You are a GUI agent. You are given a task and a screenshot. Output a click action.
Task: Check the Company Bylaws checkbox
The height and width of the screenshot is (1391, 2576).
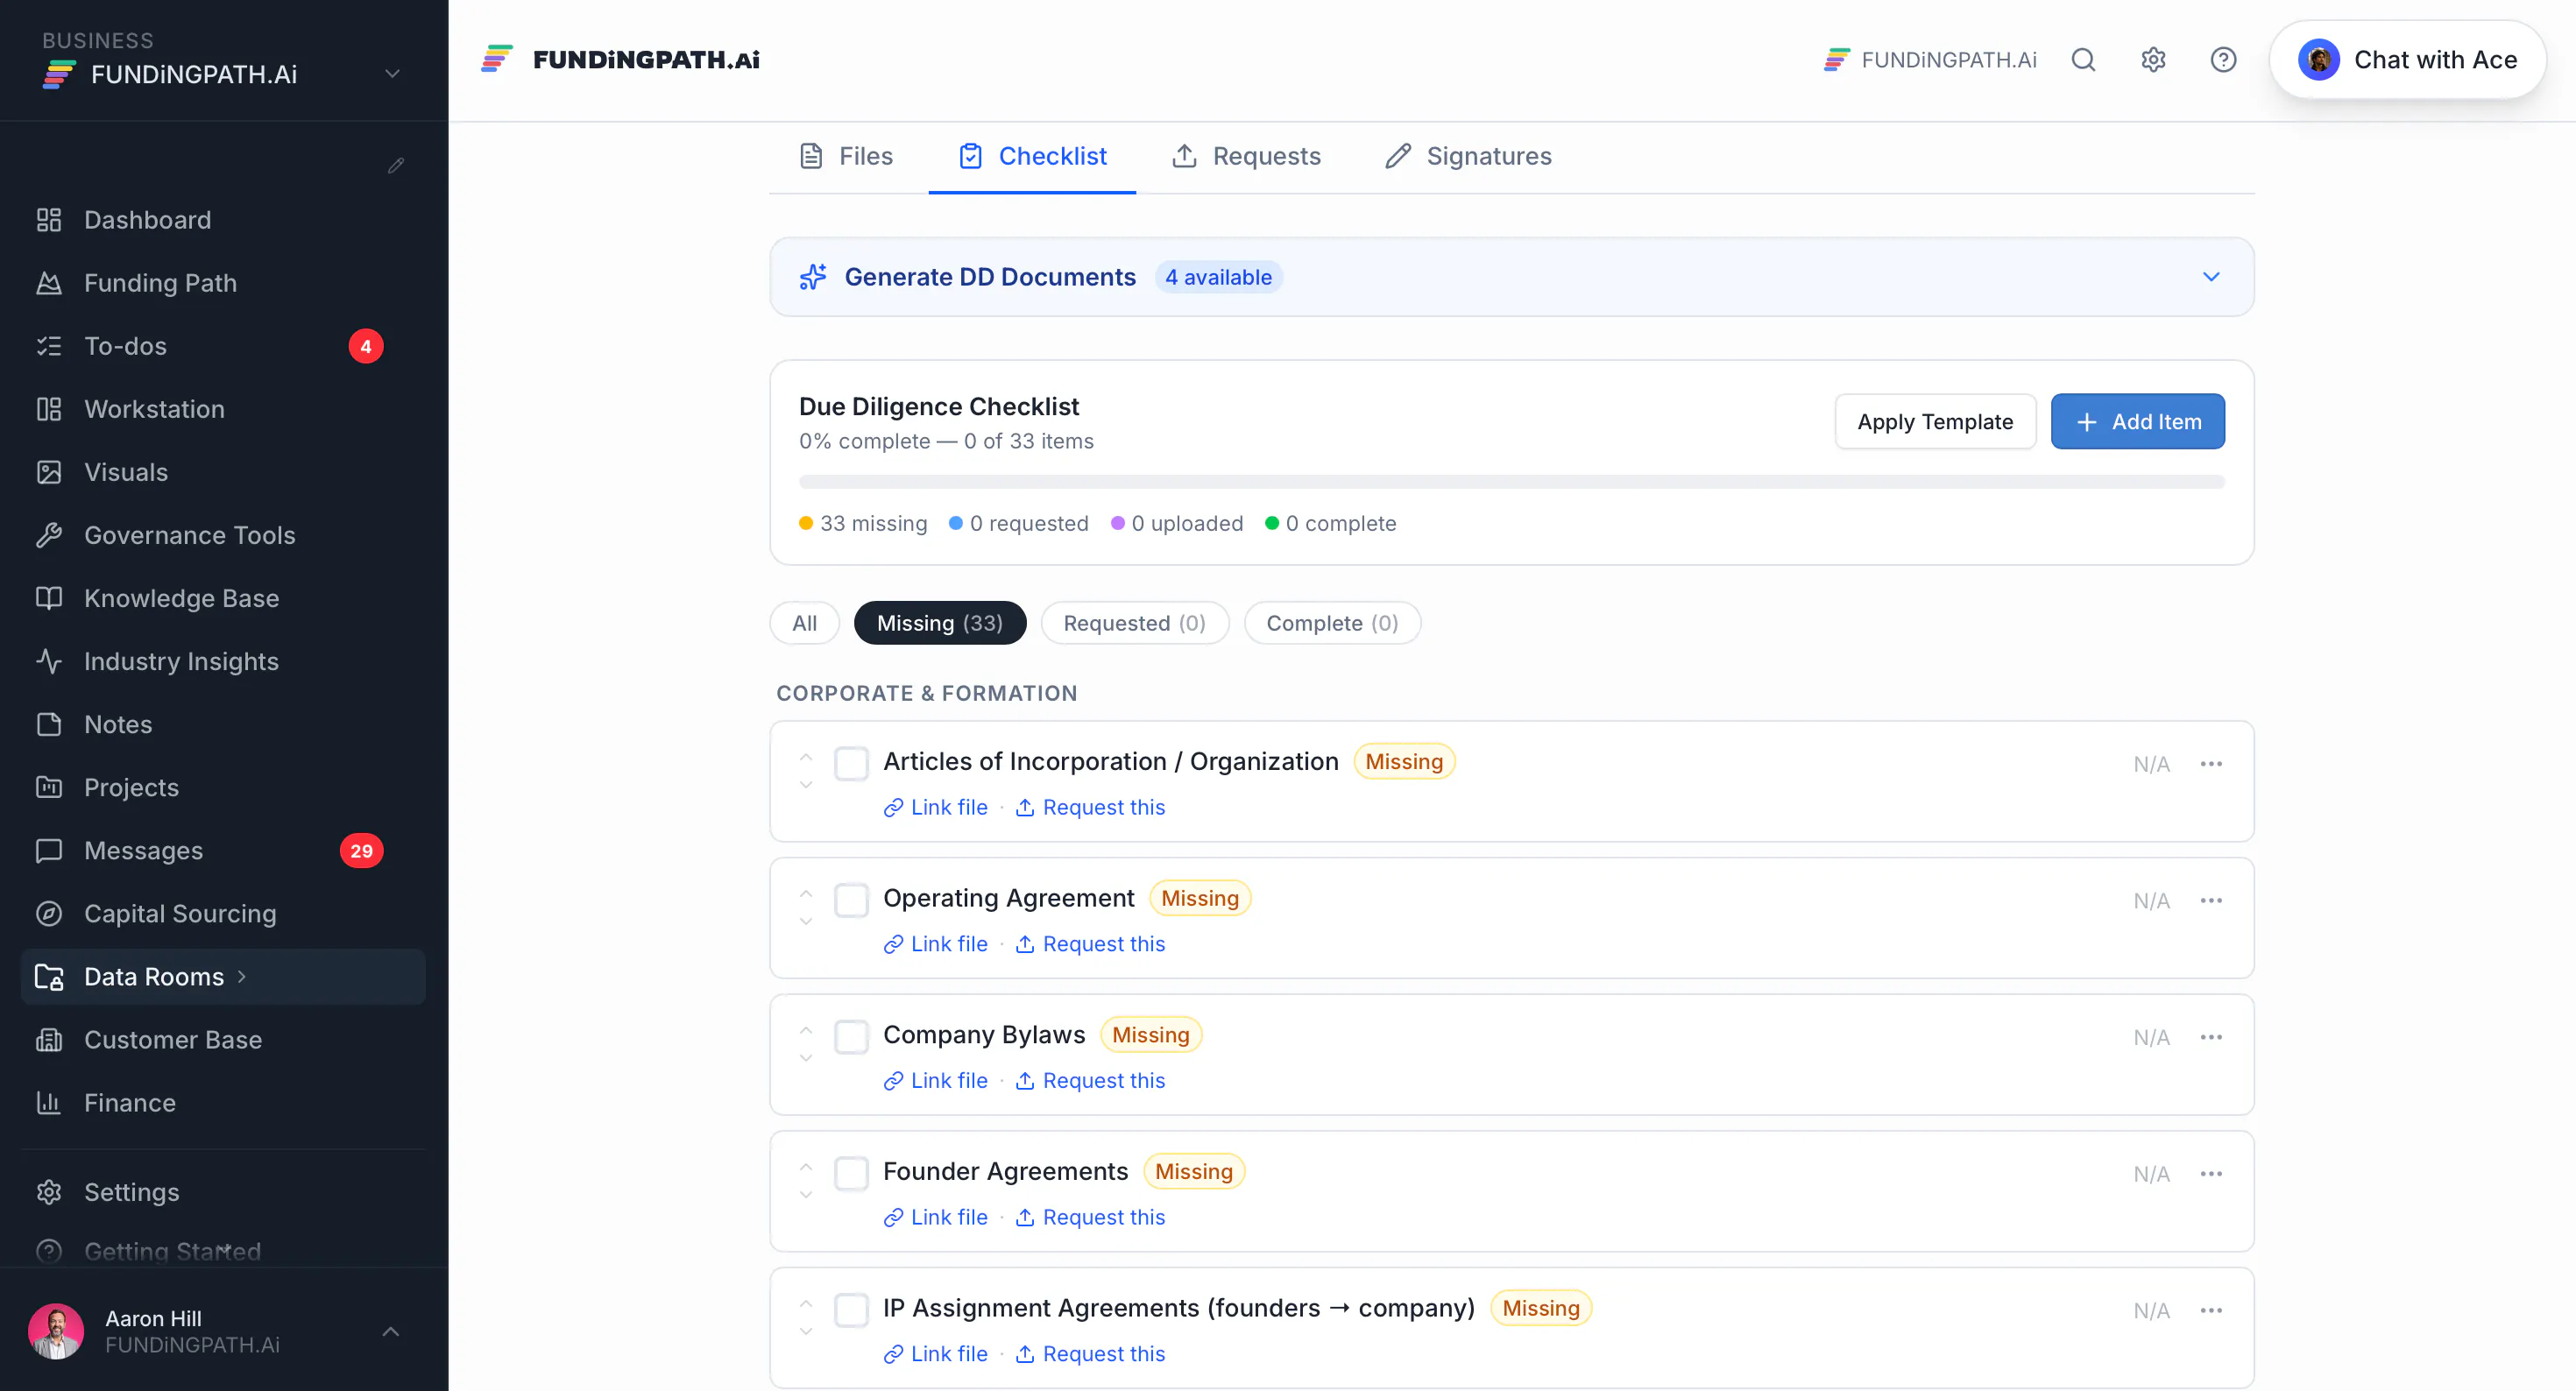pos(851,1037)
